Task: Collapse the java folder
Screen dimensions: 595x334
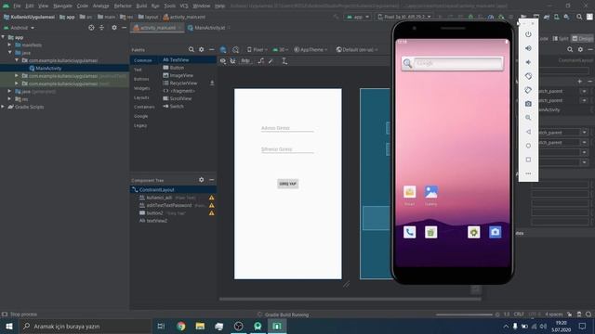Action: click(x=9, y=53)
